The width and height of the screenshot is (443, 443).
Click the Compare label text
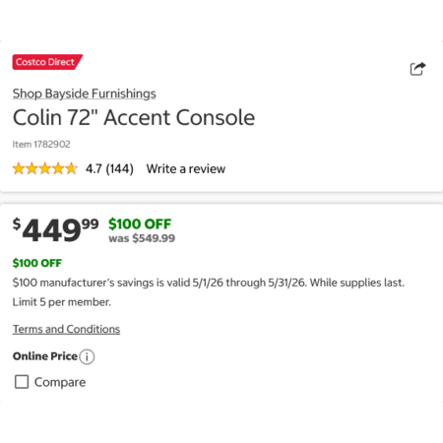pyautogui.click(x=60, y=382)
